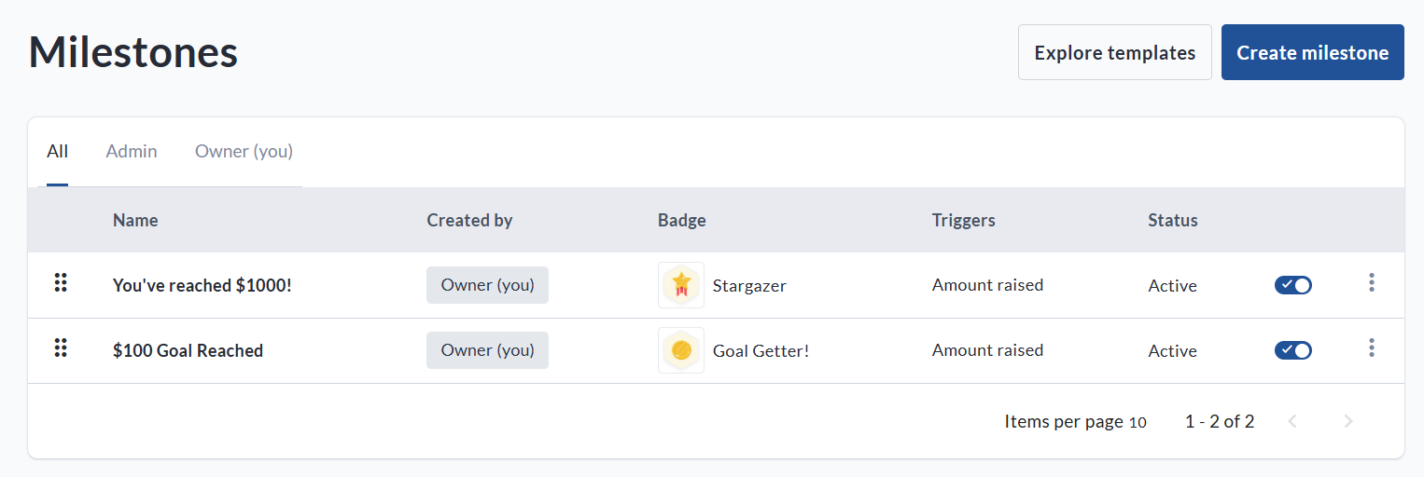This screenshot has height=477, width=1424.
Task: Click the Owner (you) tag in first row
Action: [487, 285]
